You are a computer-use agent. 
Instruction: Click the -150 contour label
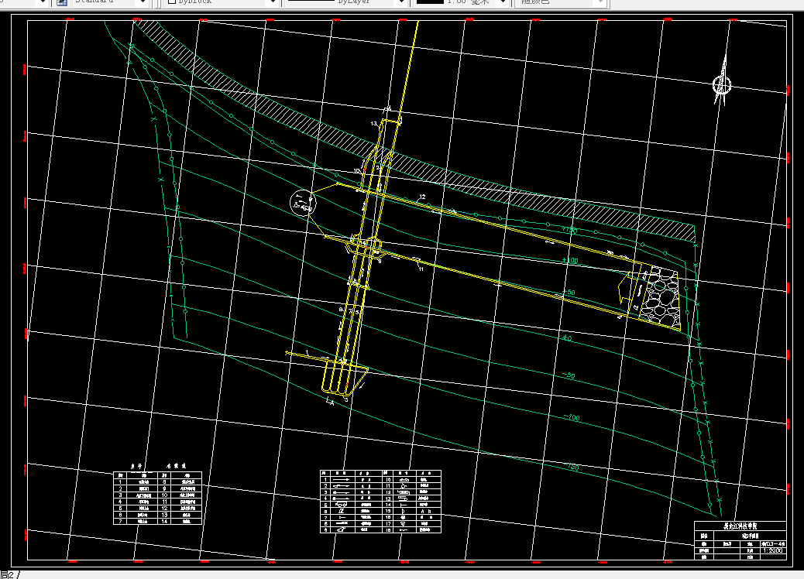[572, 467]
